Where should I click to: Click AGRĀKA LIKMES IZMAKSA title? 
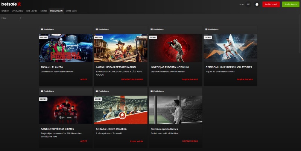point(111,129)
